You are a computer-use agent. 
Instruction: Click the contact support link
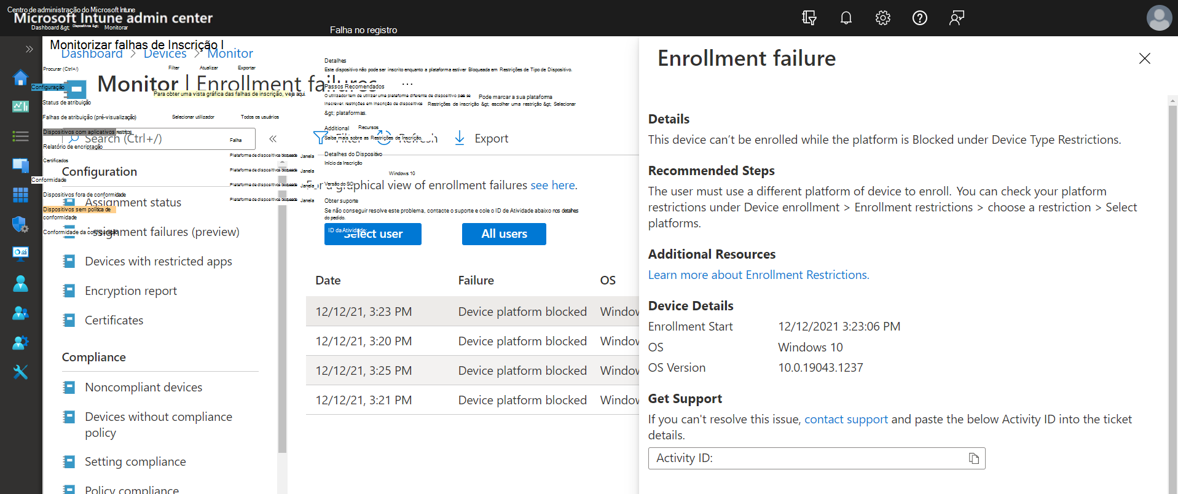click(846, 419)
